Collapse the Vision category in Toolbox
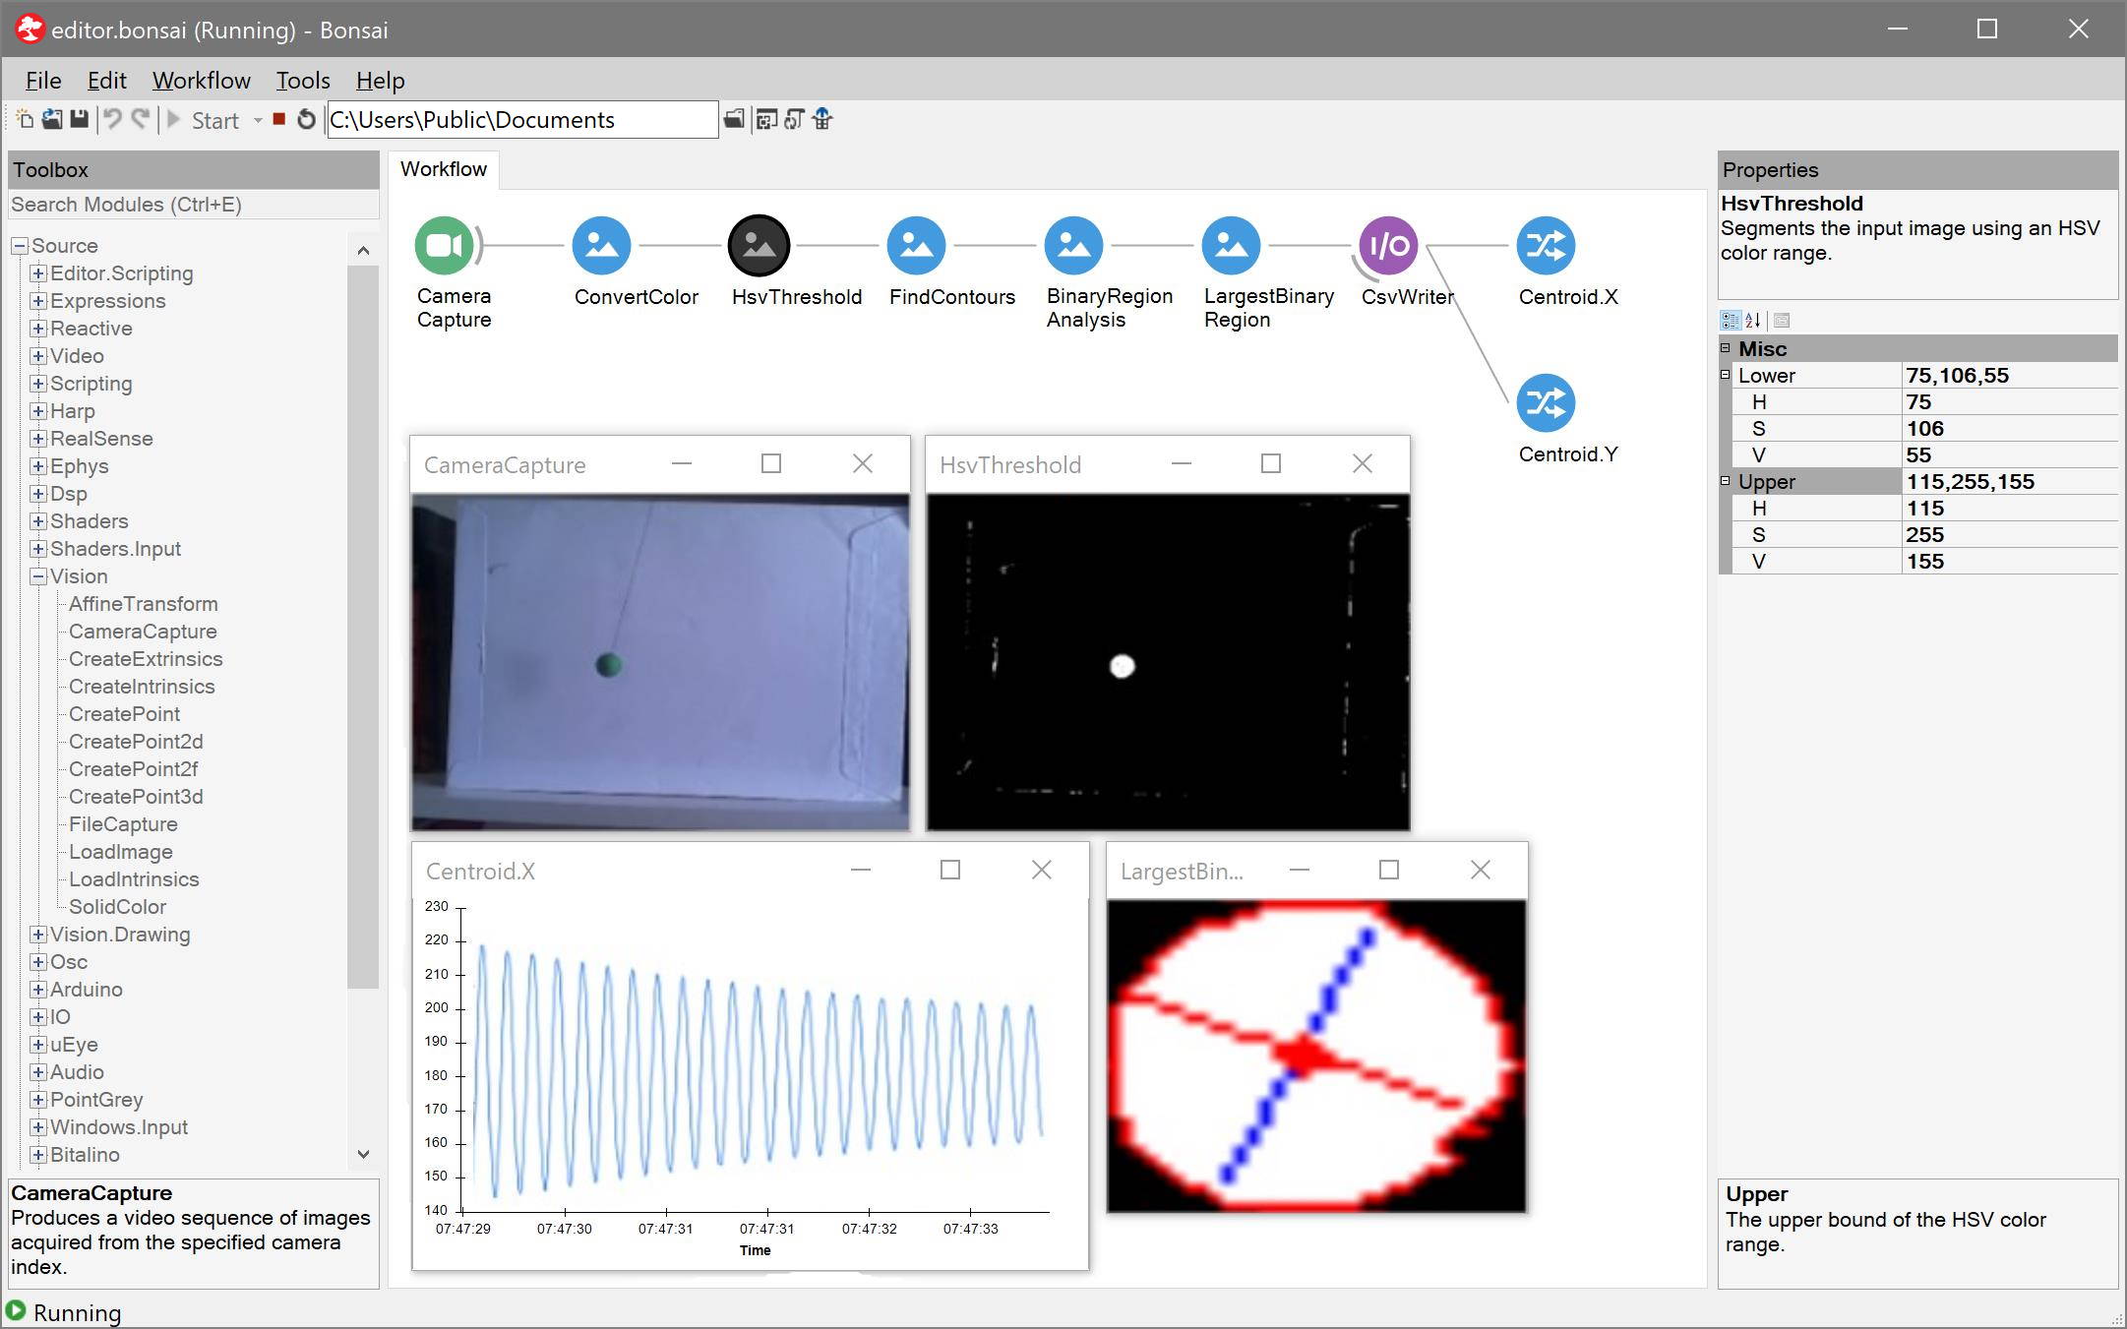The image size is (2127, 1329). tap(38, 576)
